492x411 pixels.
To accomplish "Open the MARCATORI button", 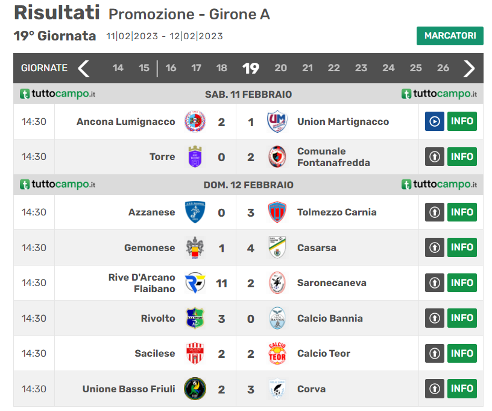I will point(450,36).
